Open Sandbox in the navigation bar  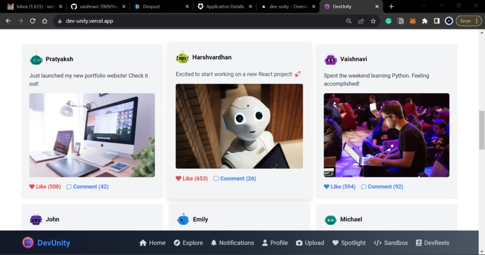pyautogui.click(x=391, y=243)
